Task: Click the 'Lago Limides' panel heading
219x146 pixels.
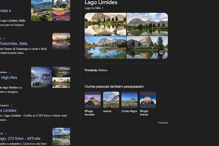Action: pos(101,2)
